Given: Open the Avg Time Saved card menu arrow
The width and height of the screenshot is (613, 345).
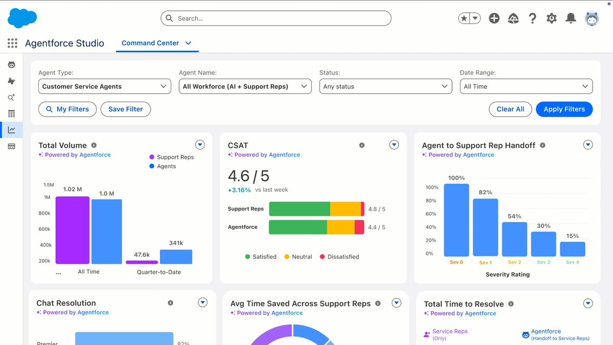Looking at the screenshot, I should [x=396, y=303].
